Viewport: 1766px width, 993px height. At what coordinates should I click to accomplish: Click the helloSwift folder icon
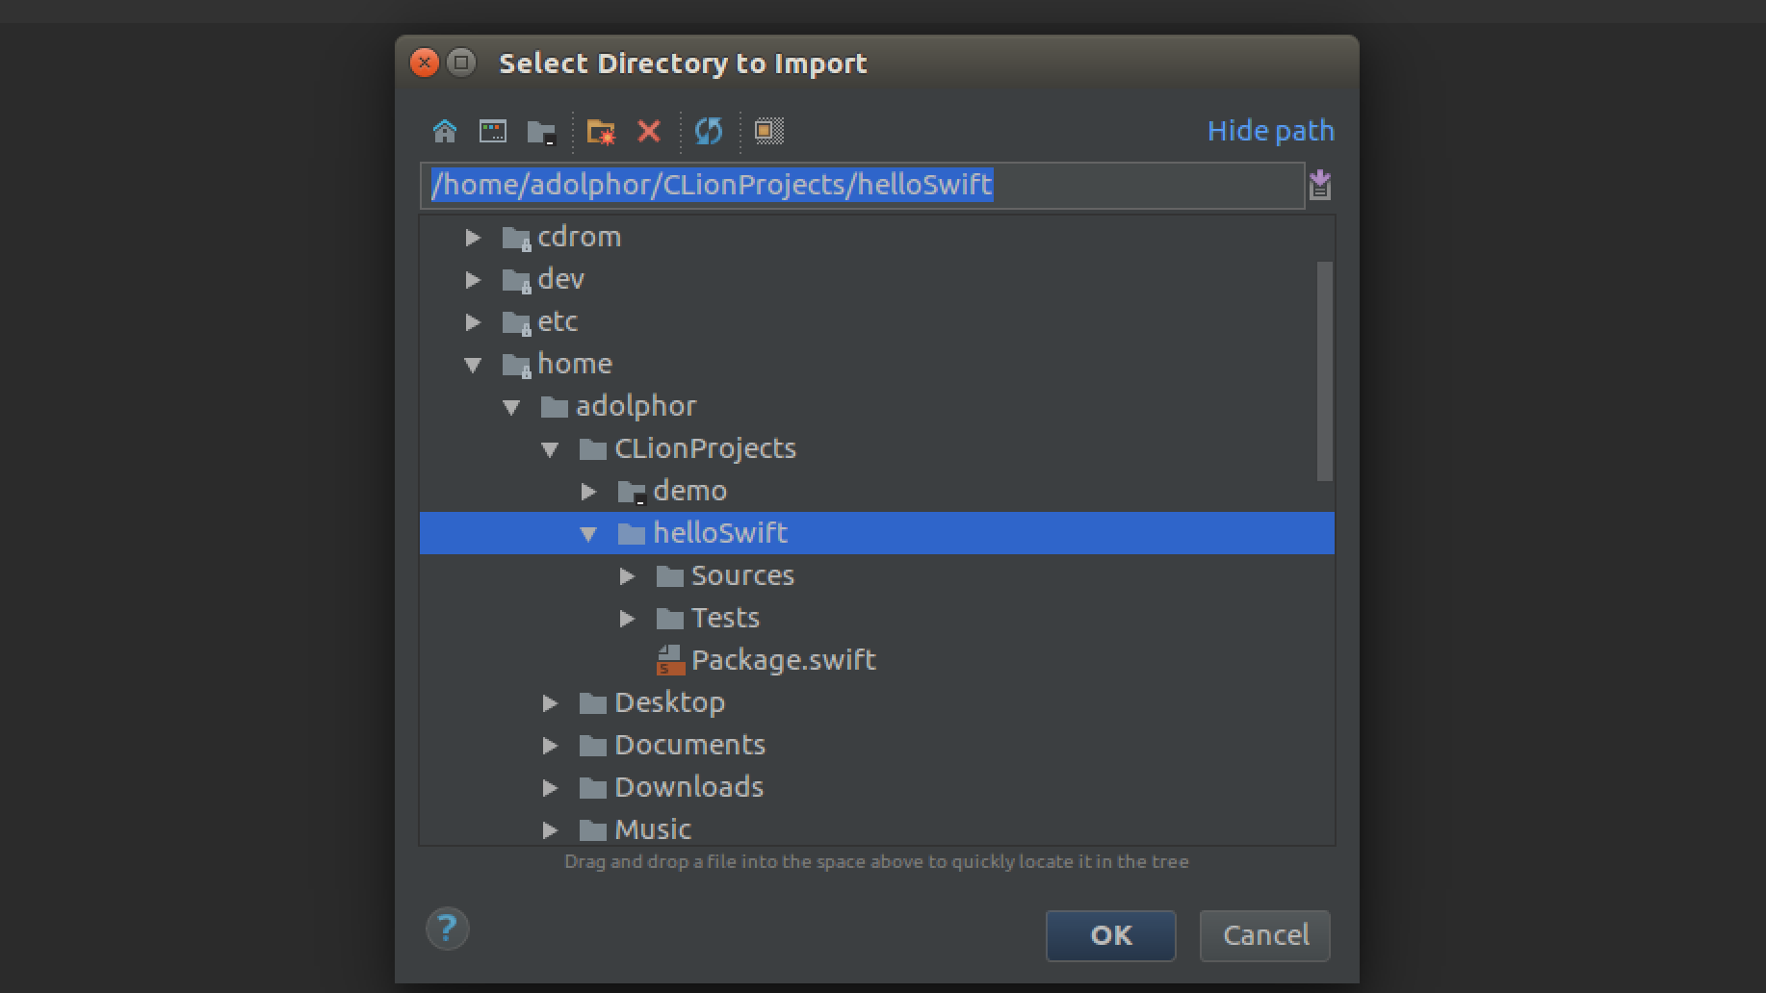631,533
